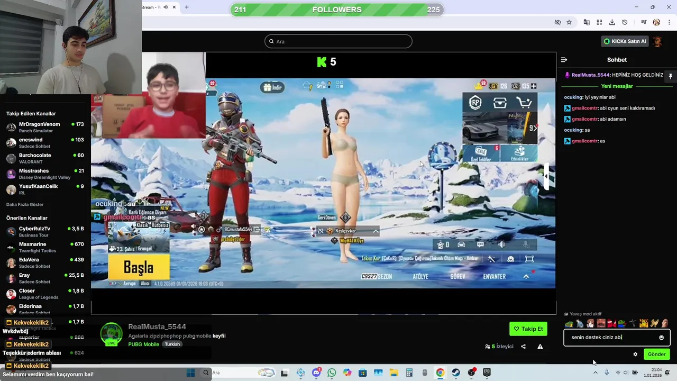Open the EdaVera recommended channel
The width and height of the screenshot is (677, 381).
click(x=45, y=262)
